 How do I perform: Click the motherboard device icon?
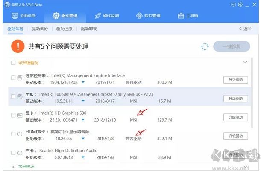[20, 97]
